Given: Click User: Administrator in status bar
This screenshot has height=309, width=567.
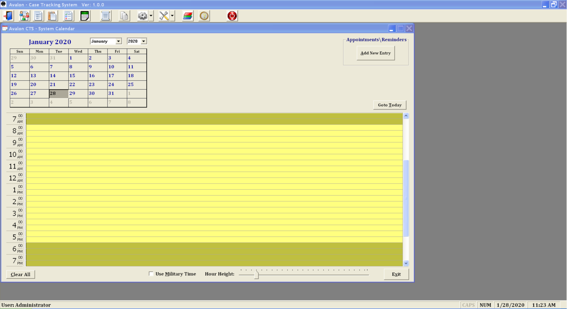Looking at the screenshot, I should tap(26, 305).
